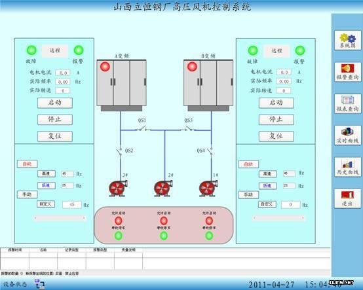
Task: Switch right panel to 手动 mode
Action: (248, 194)
